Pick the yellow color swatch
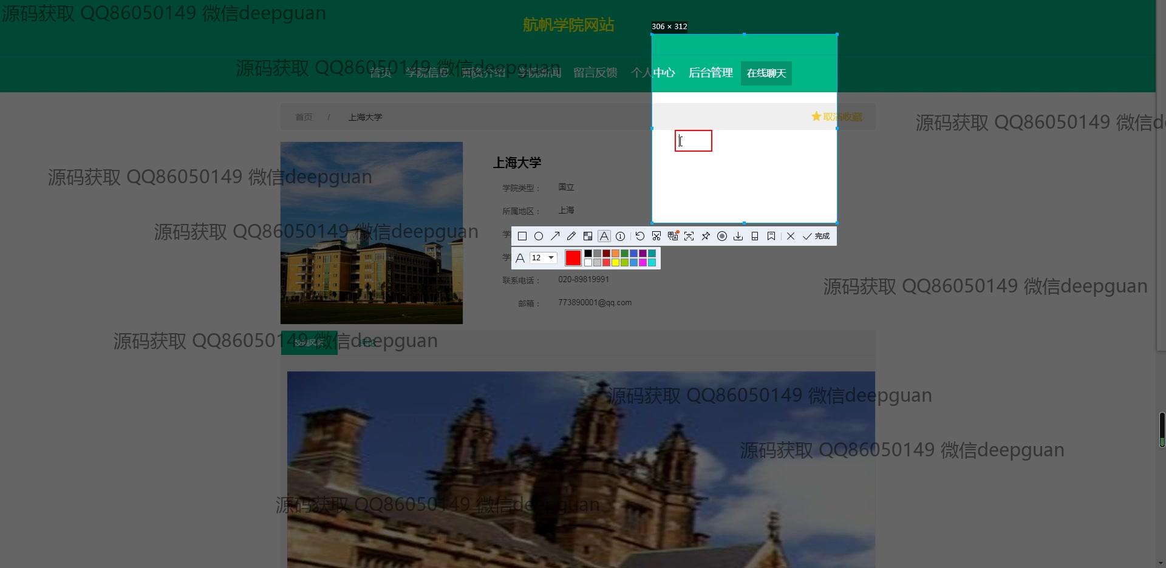This screenshot has height=568, width=1166. pos(615,263)
